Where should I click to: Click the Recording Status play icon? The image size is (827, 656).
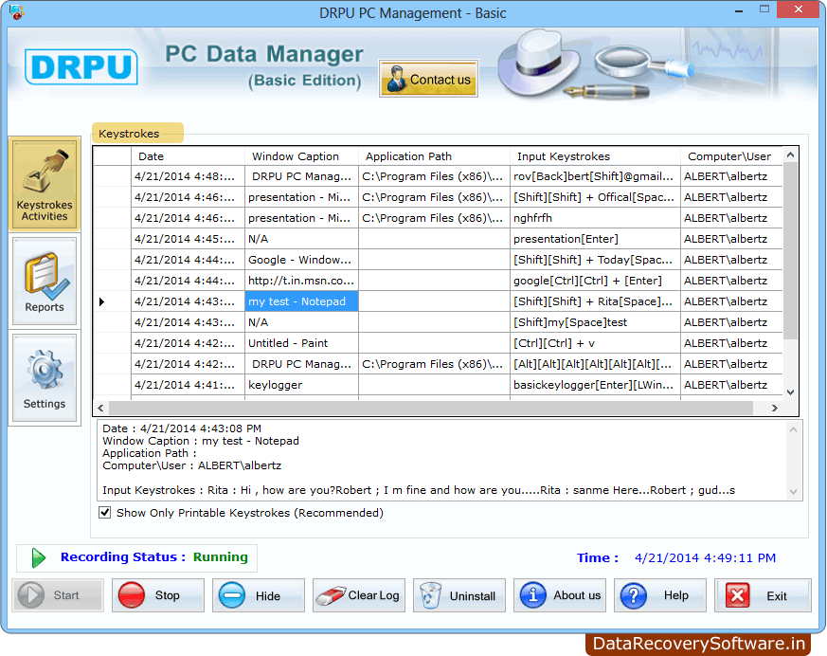pos(38,557)
